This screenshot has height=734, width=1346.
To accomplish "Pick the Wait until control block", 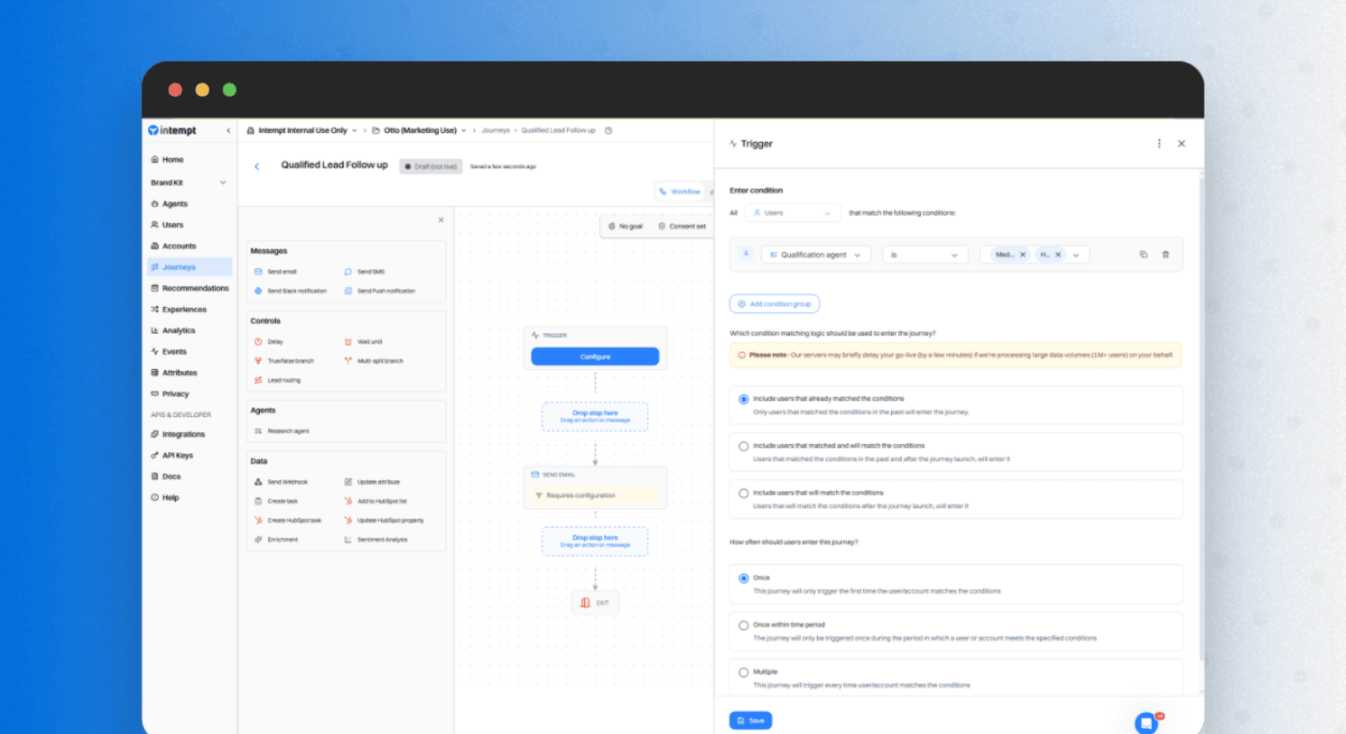I will tap(363, 342).
